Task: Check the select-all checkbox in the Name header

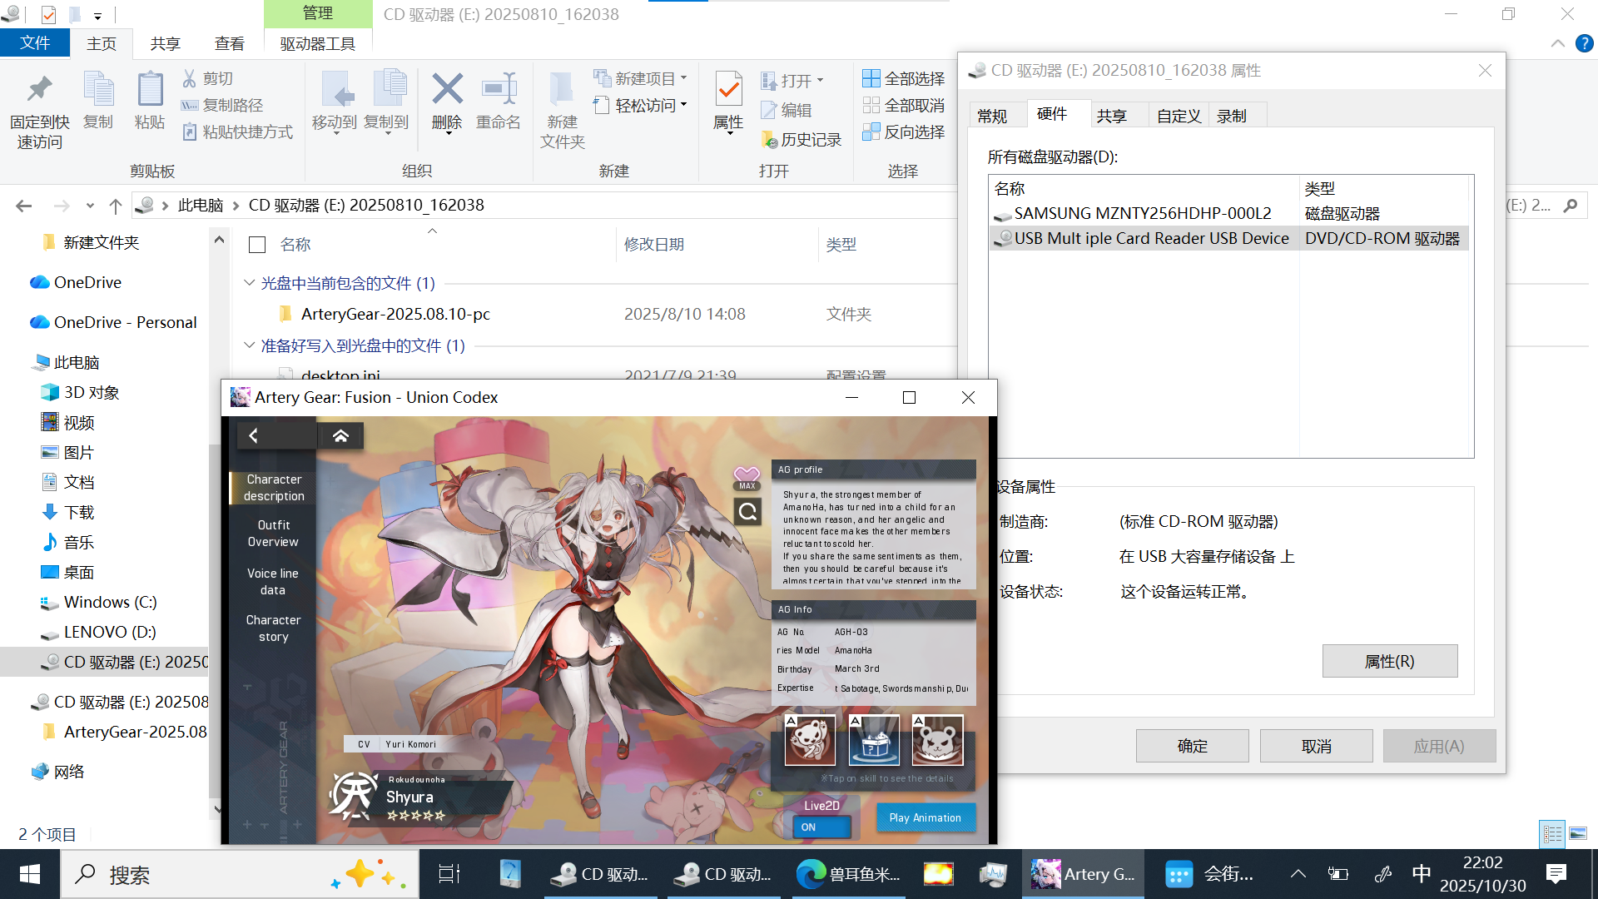Action: click(257, 245)
